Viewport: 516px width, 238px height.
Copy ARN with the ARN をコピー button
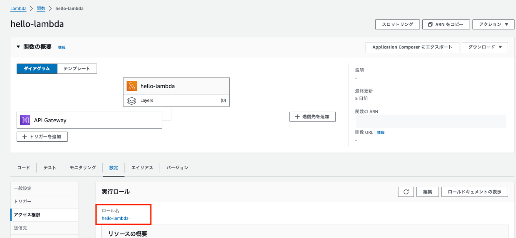446,25
